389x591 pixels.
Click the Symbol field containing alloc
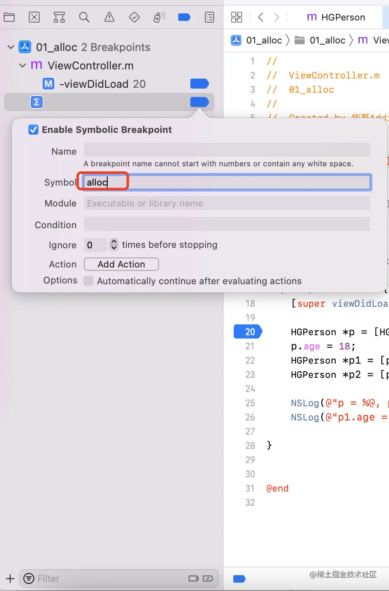(227, 182)
